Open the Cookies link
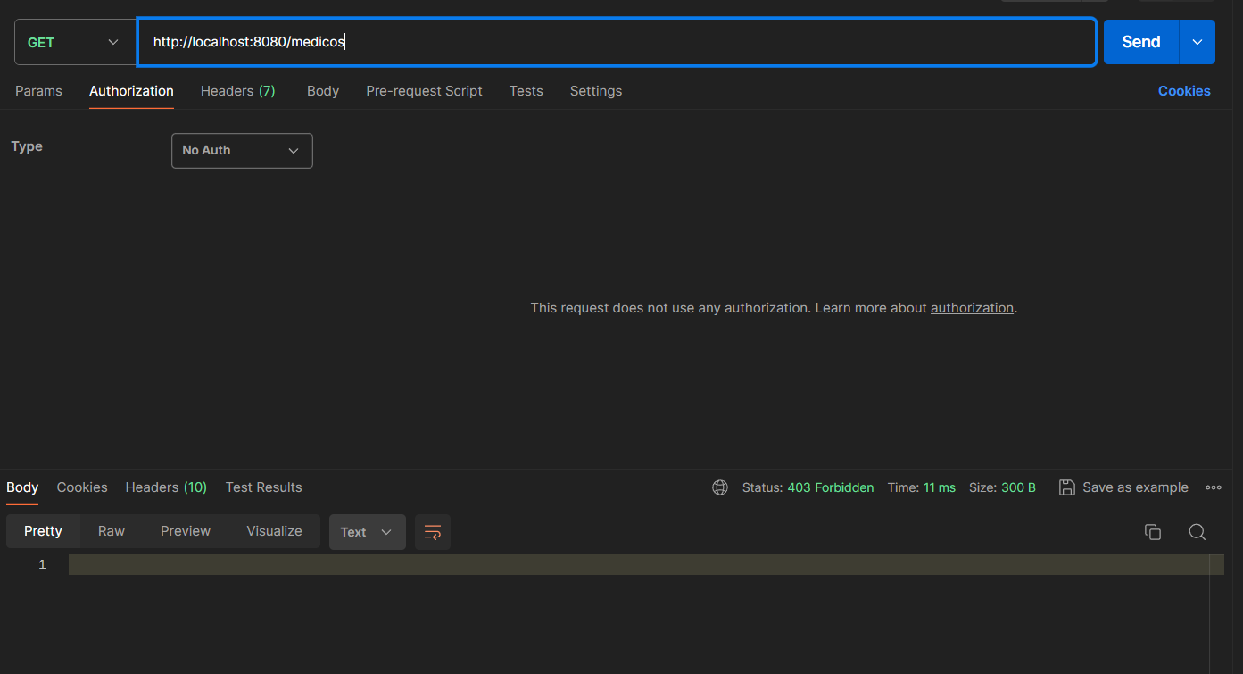1243x674 pixels. coord(1184,91)
